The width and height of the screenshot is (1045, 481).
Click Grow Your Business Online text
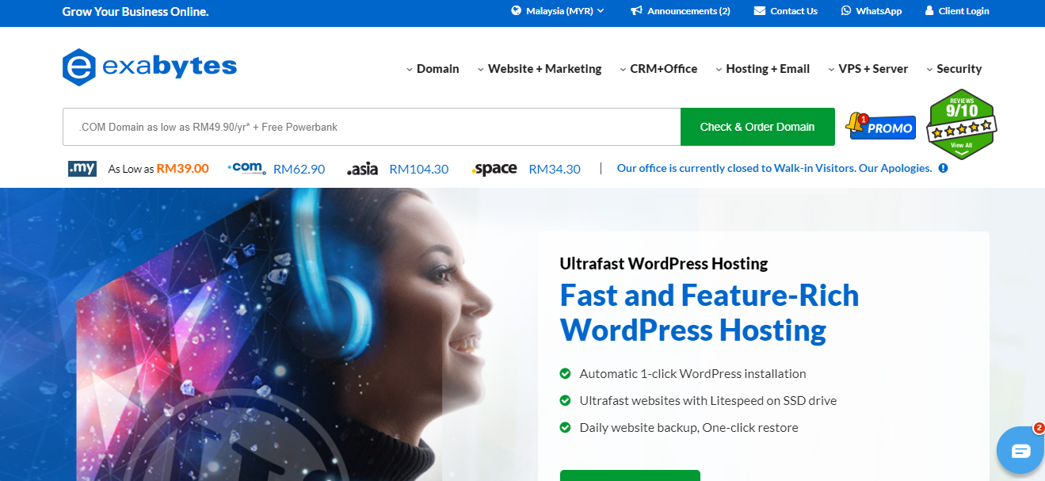click(135, 12)
